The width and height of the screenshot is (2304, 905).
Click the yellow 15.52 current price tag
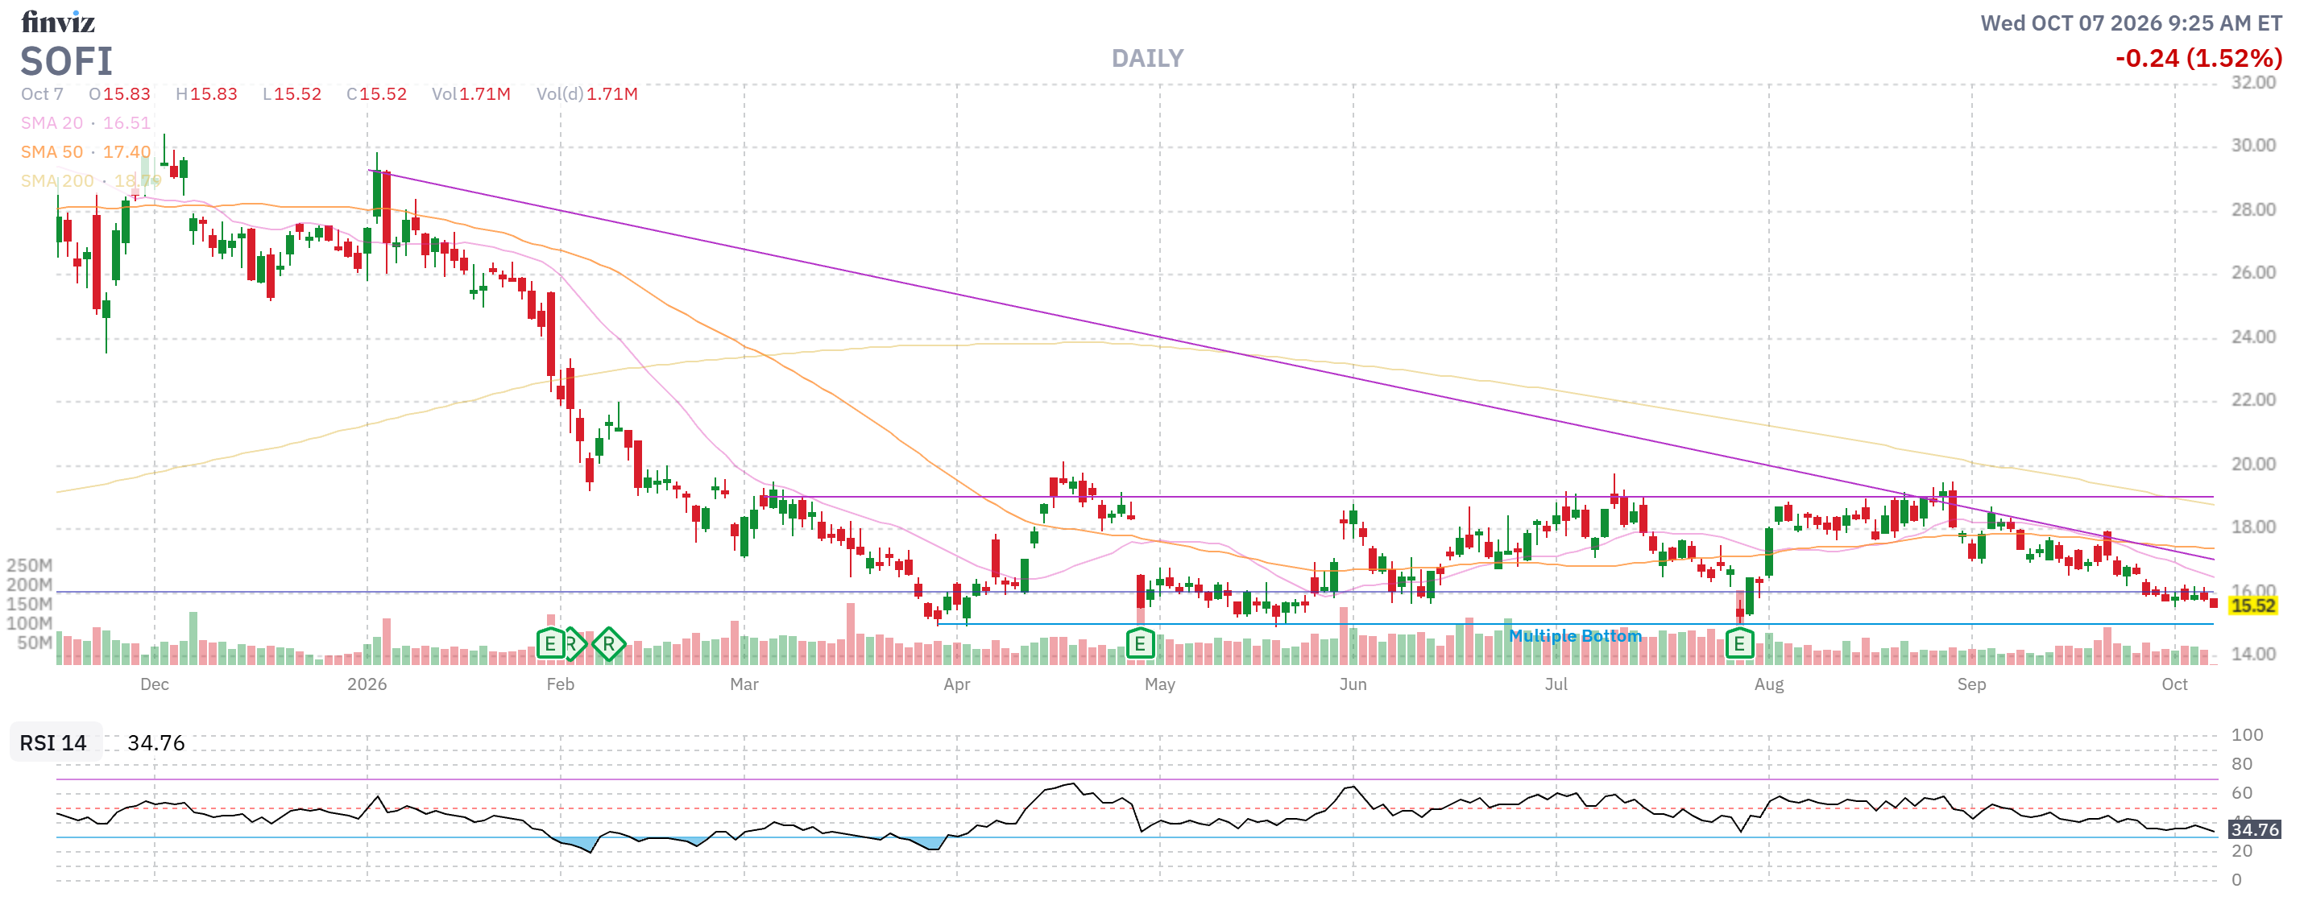pos(2252,606)
